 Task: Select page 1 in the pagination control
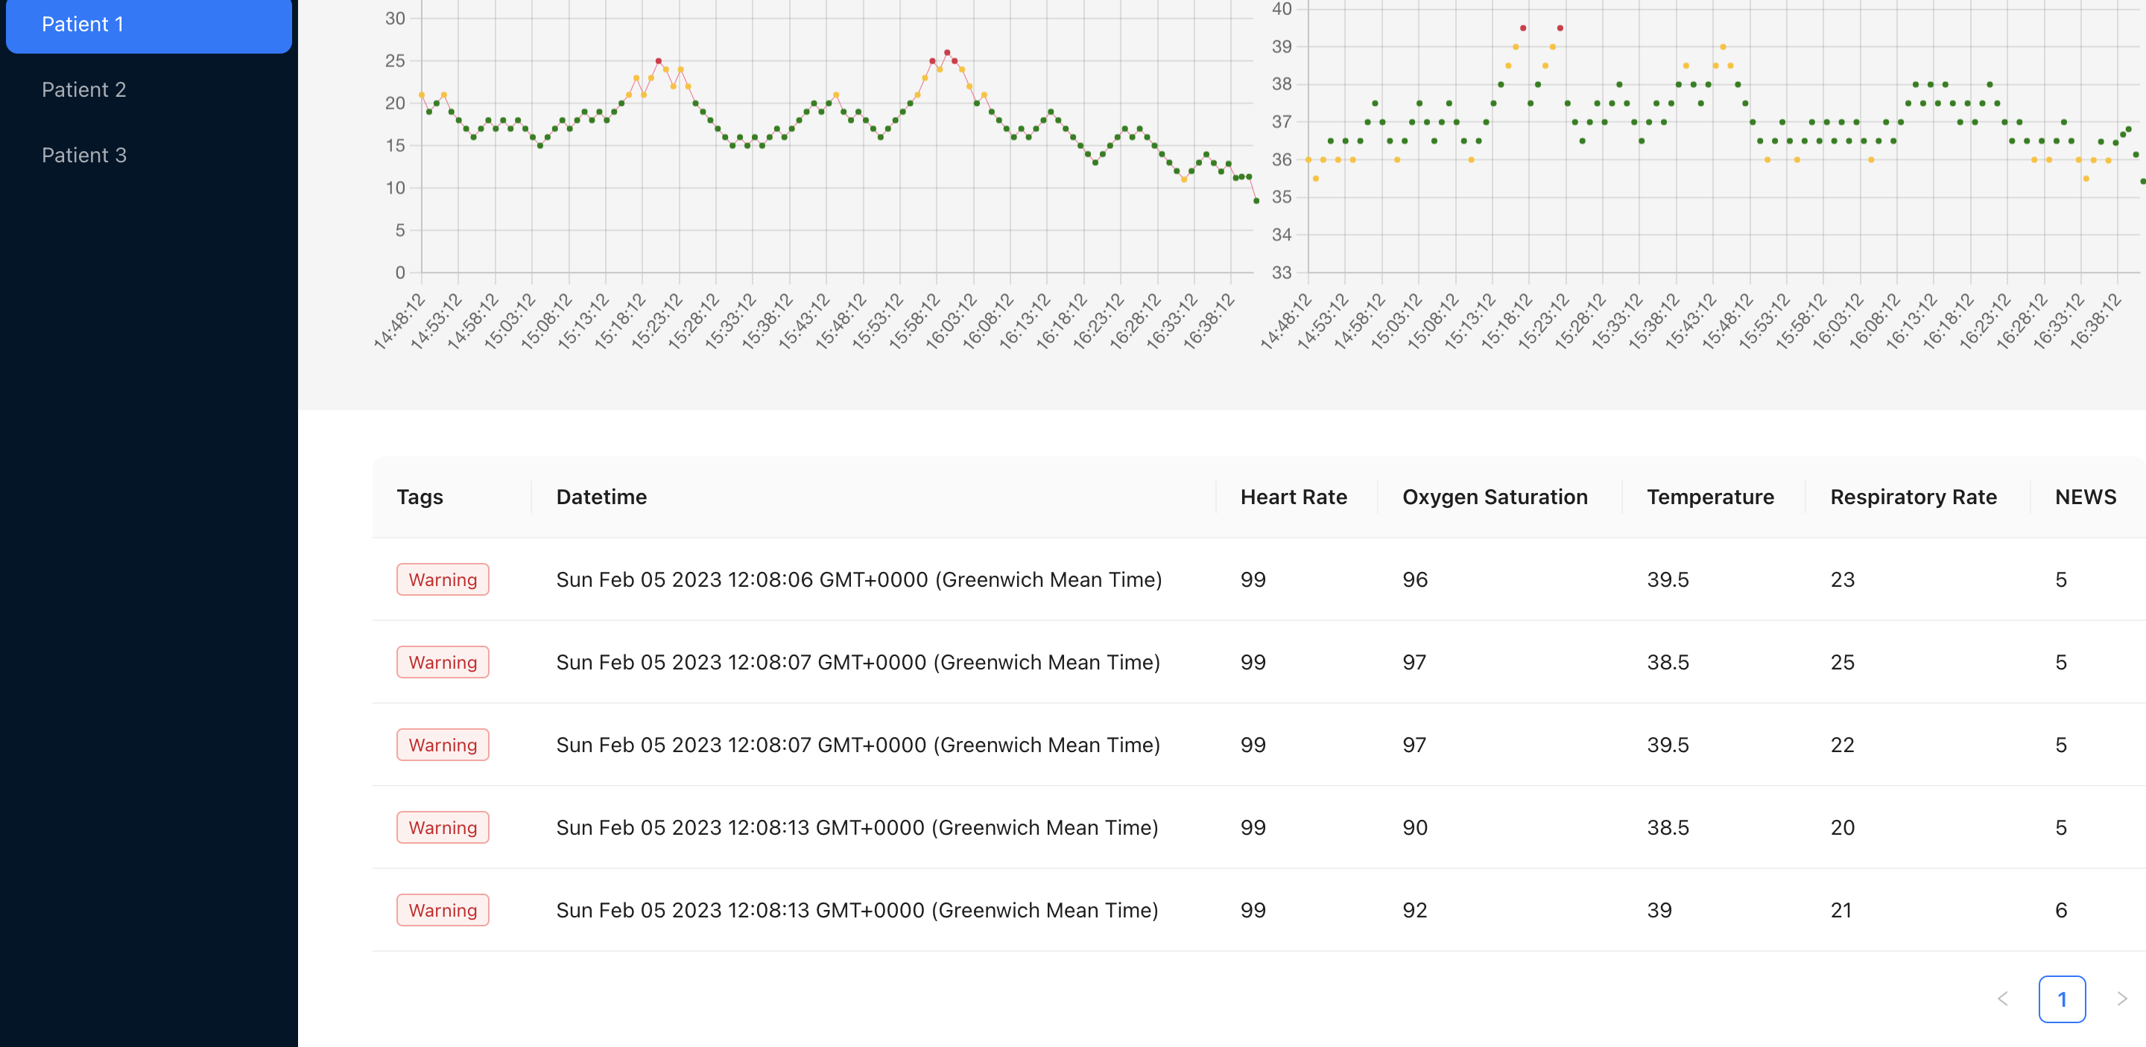(2062, 999)
